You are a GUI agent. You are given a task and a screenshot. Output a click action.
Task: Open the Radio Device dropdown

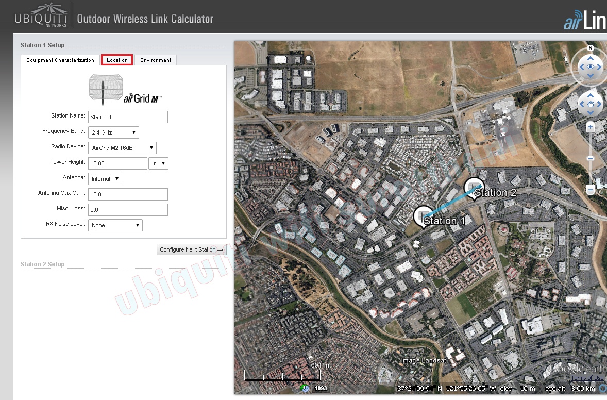[x=122, y=148]
